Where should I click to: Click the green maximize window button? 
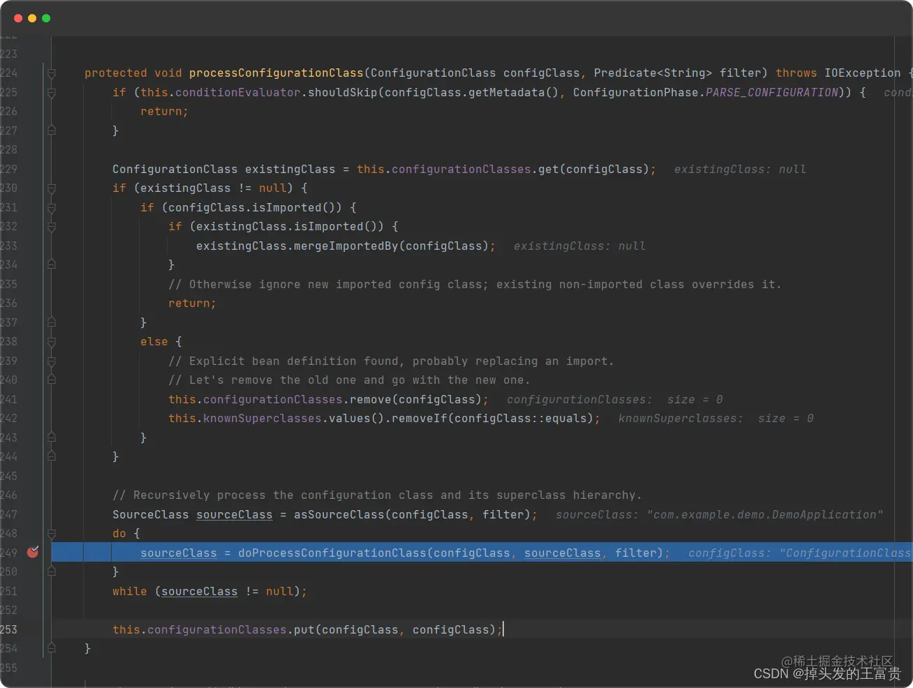pos(46,18)
